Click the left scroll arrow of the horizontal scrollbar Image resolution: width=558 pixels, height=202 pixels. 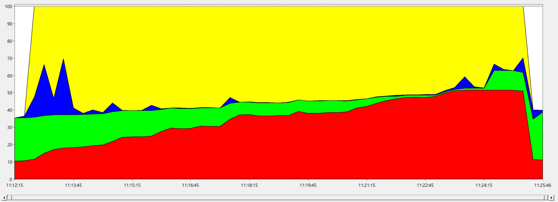coord(4,198)
